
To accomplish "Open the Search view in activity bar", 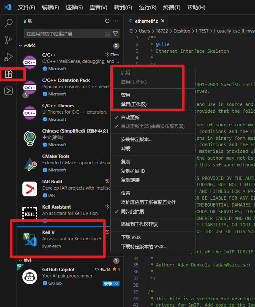I will [8, 23].
